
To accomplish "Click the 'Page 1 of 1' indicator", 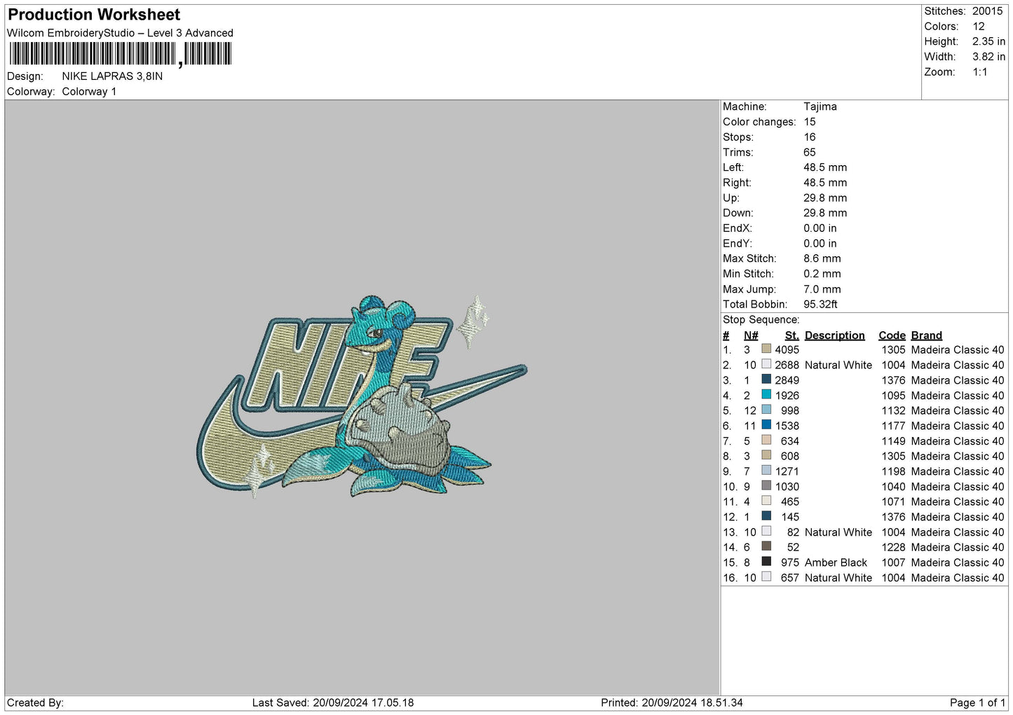I will (x=977, y=702).
